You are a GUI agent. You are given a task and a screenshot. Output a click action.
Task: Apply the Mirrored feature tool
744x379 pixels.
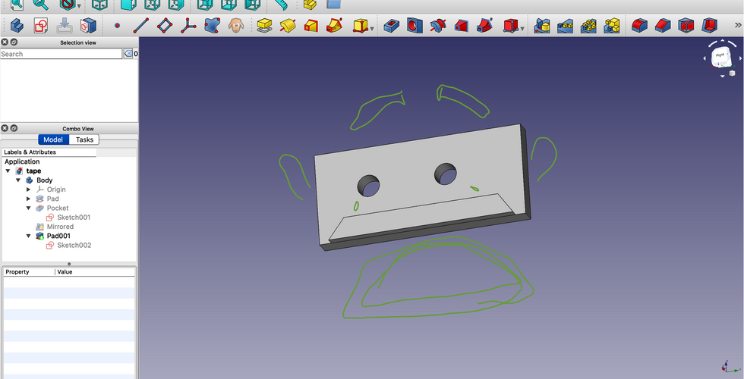click(541, 25)
